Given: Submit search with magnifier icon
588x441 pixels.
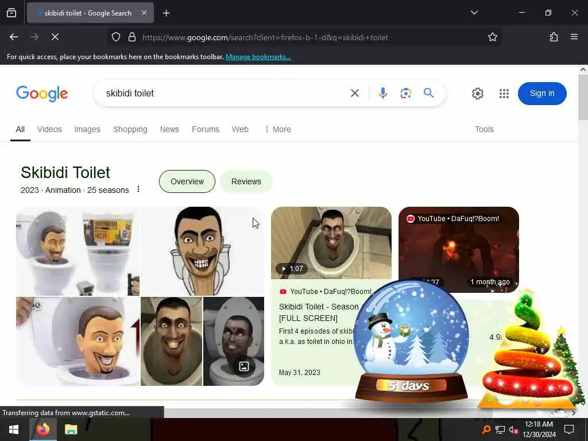Looking at the screenshot, I should 428,92.
